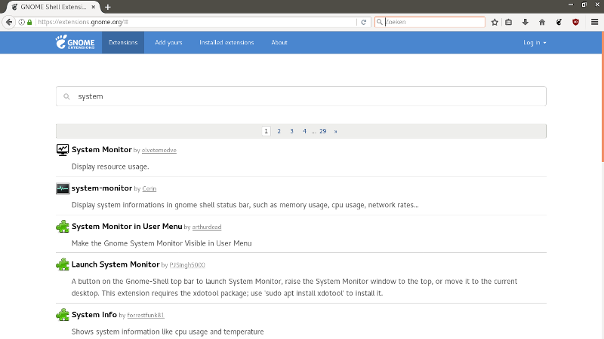Reload the page with refresh icon

pyautogui.click(x=363, y=22)
